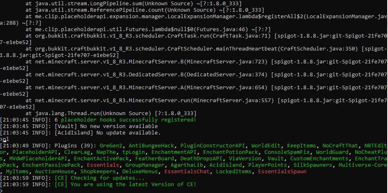Click the 'Vault' plugin in the list

pos(276,158)
